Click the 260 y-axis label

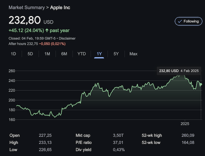pos(12,71)
